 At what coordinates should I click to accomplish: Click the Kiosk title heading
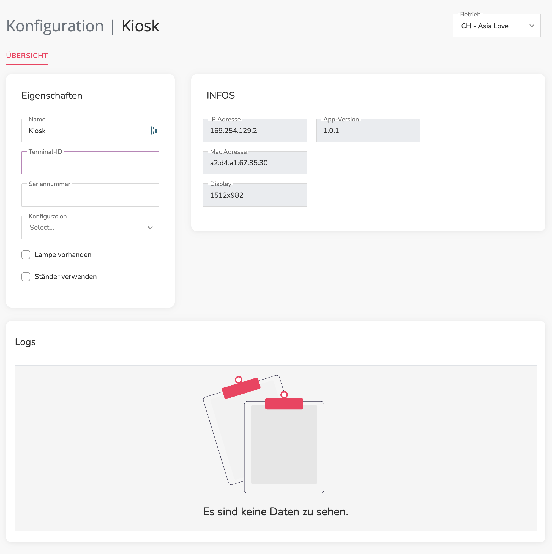click(140, 26)
